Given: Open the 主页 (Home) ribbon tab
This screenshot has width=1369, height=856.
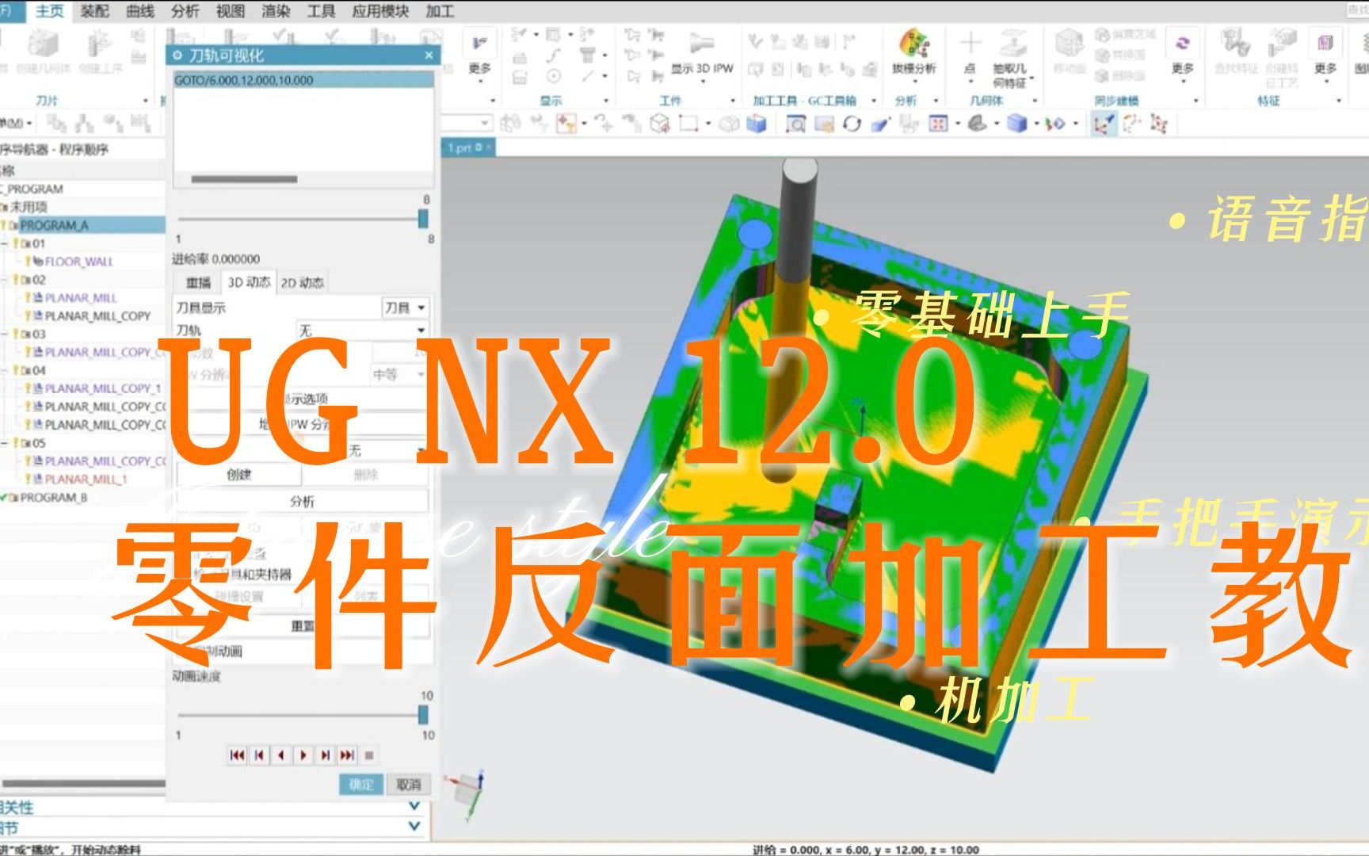Looking at the screenshot, I should point(49,11).
